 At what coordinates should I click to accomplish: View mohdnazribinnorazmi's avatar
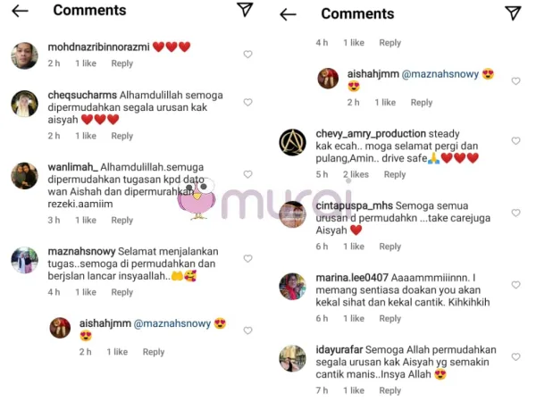click(25, 55)
